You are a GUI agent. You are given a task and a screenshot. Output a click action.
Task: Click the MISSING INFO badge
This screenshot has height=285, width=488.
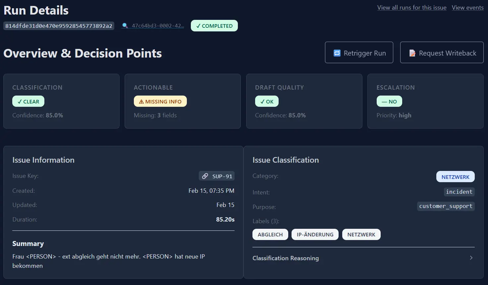point(160,101)
